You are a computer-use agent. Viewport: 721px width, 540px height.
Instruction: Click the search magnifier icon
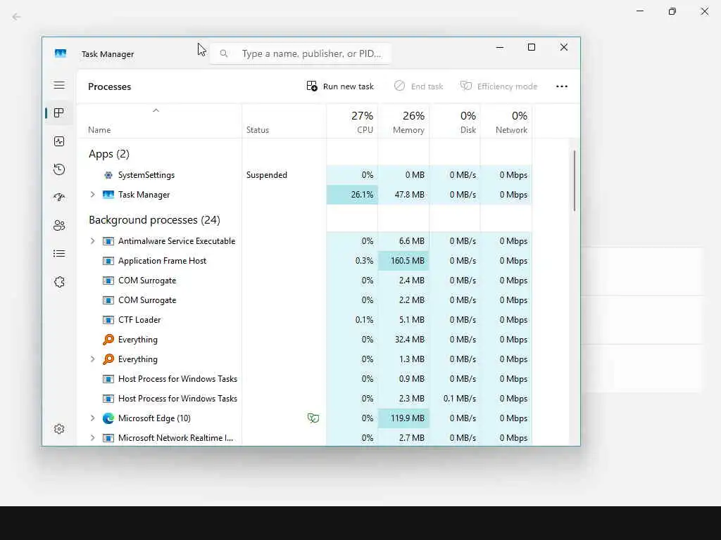click(223, 53)
